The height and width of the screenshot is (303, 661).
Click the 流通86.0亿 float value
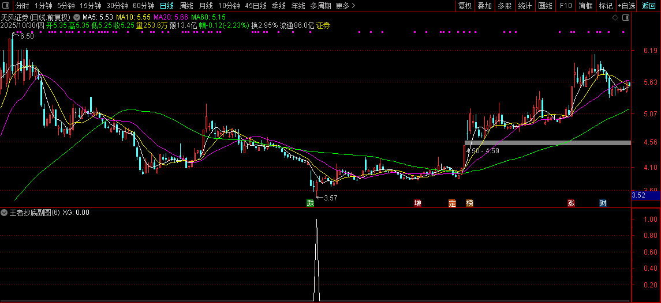click(297, 26)
